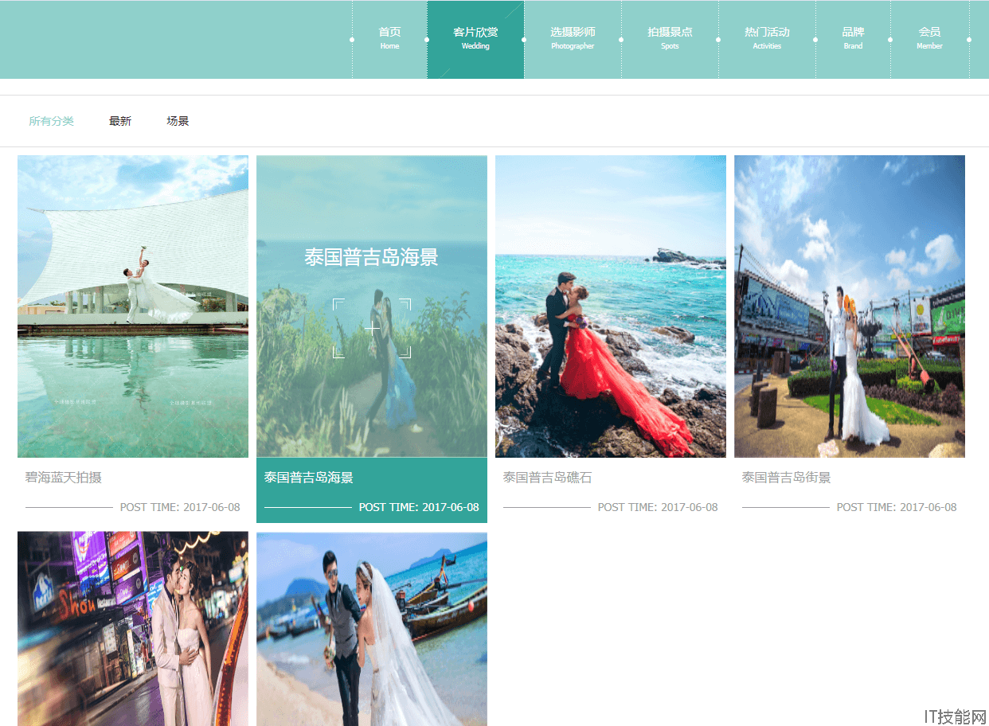Image resolution: width=989 pixels, height=726 pixels.
Task: View the 泰国普吉岛街景 street photo thumbnail
Action: tap(850, 306)
